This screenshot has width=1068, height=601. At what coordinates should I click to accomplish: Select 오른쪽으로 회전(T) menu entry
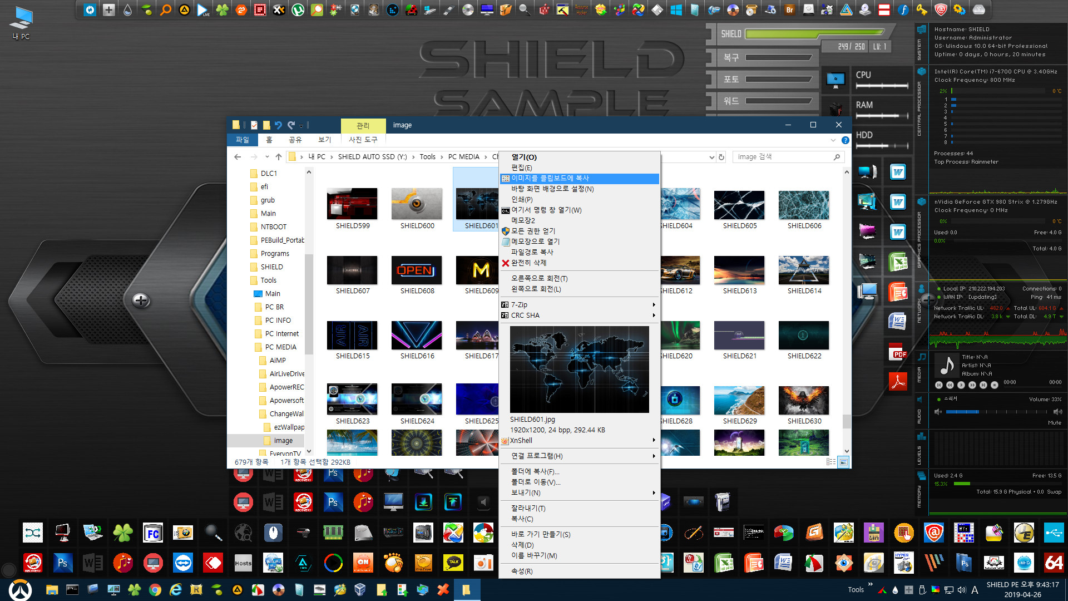pos(579,279)
